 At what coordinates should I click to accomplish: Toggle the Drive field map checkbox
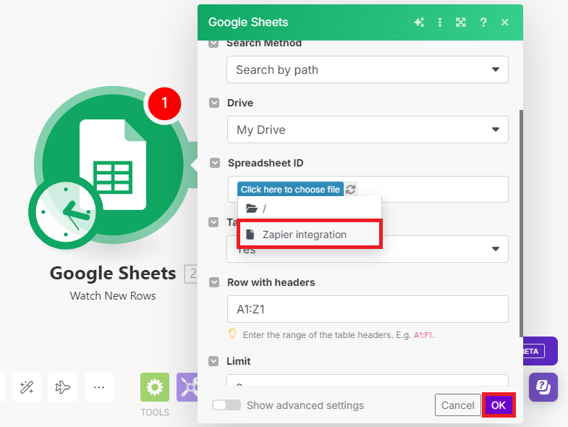[x=214, y=103]
